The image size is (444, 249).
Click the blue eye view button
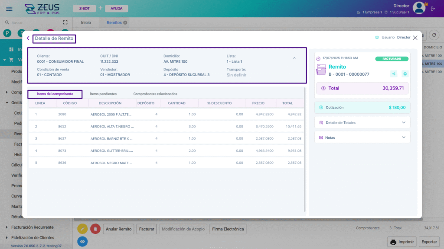pos(82,242)
